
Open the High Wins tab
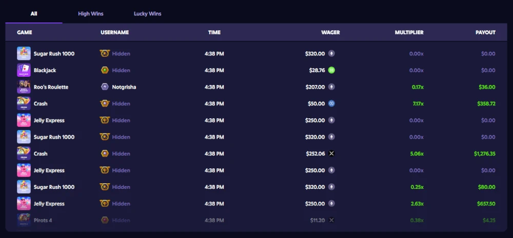click(91, 14)
